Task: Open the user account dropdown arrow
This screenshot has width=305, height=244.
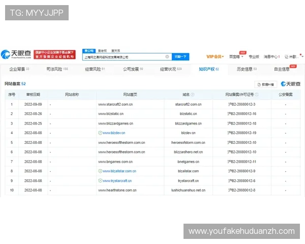Action: [302, 56]
